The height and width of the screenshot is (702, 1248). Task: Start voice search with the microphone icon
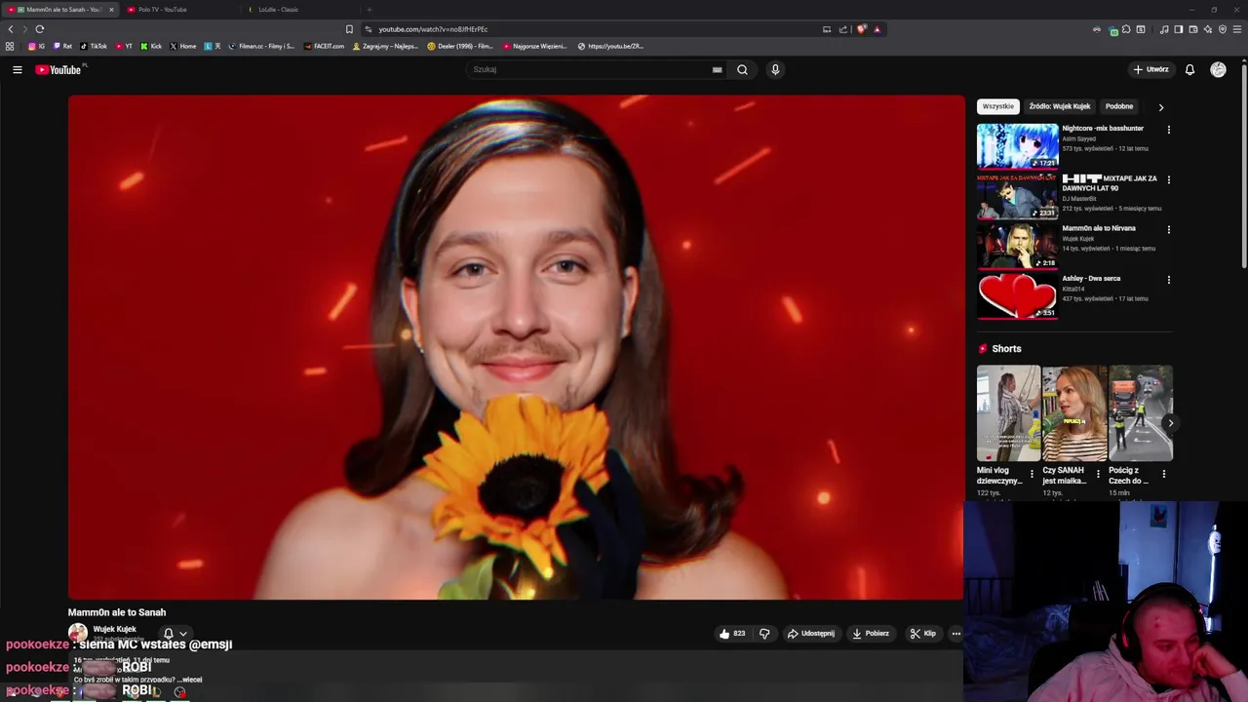[x=775, y=69]
